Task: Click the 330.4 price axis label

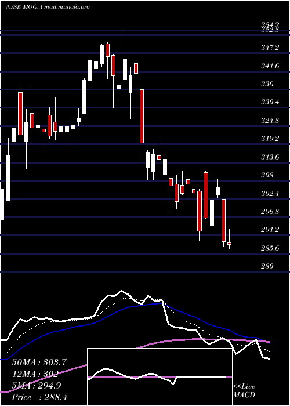Action: pyautogui.click(x=270, y=102)
